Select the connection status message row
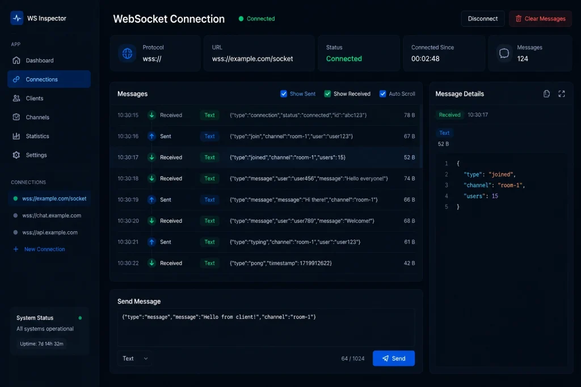The height and width of the screenshot is (387, 581). (x=266, y=115)
